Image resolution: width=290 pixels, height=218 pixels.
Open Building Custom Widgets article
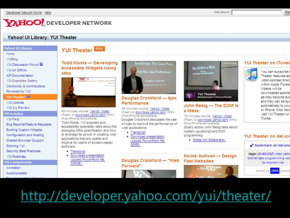[24, 130]
